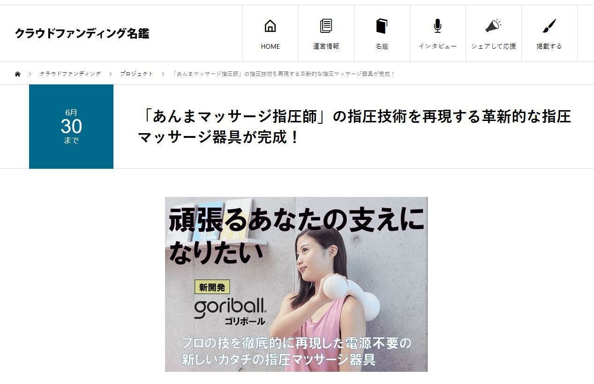Open the 運営情報 document icon
594x384 pixels.
tap(326, 26)
